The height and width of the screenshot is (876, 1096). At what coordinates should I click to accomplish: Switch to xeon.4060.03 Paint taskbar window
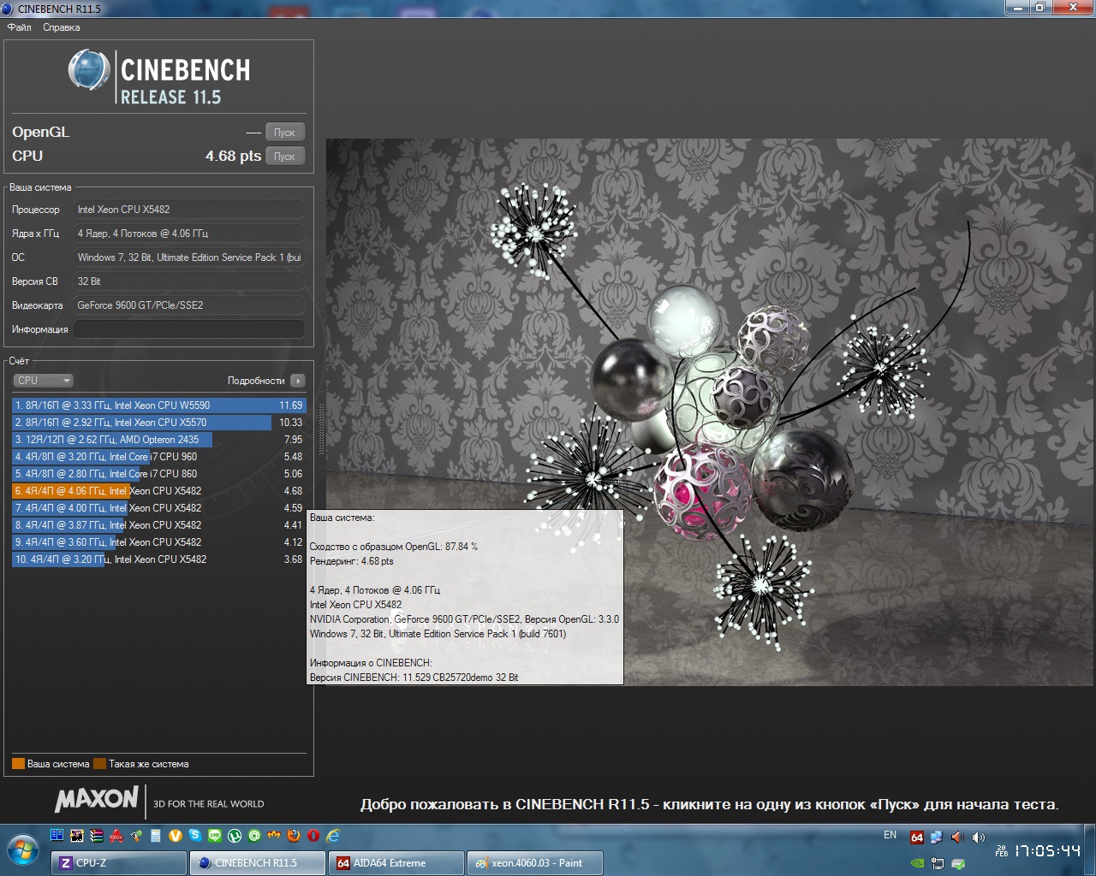point(535,863)
